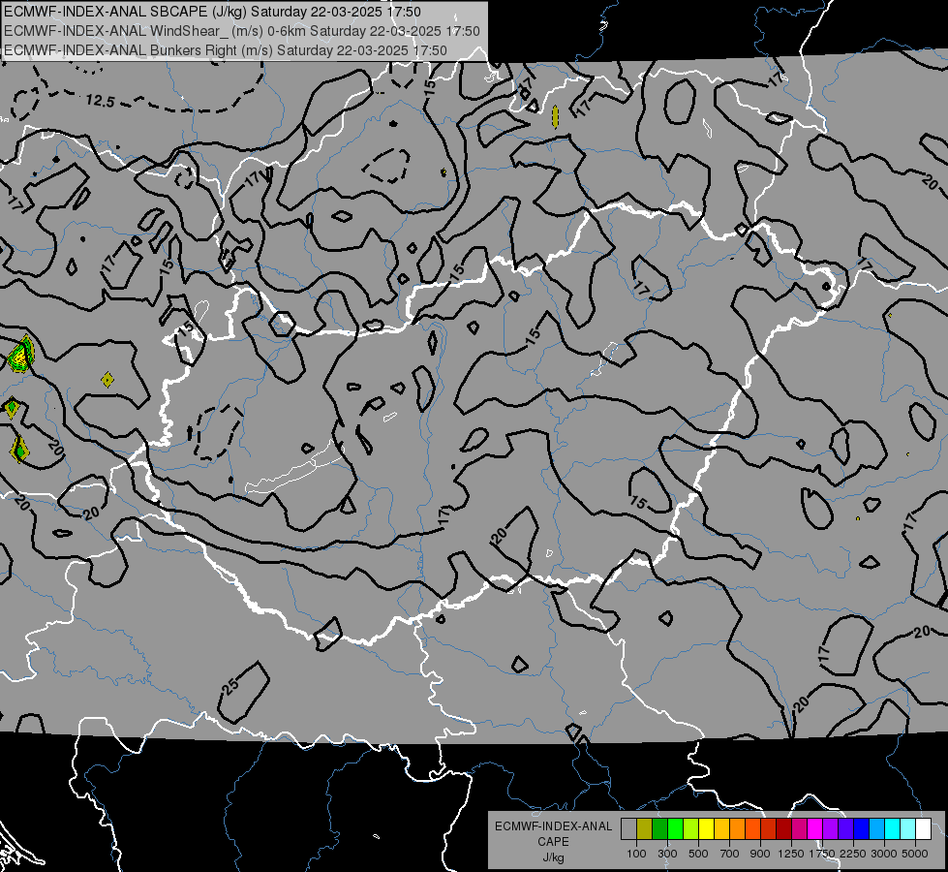This screenshot has height=872, width=948.
Task: Click the pure blue legend swatch
Action: pyautogui.click(x=862, y=829)
